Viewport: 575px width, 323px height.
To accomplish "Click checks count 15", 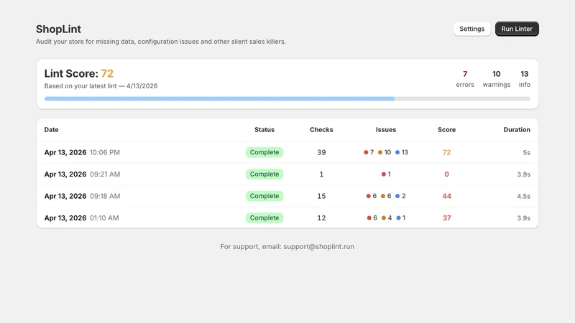I will point(321,196).
